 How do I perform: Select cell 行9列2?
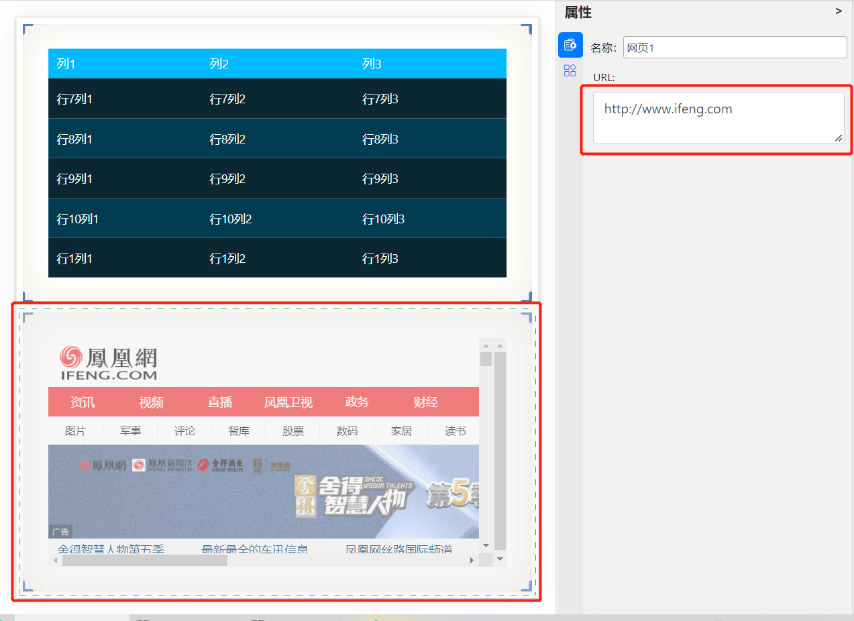tap(227, 179)
